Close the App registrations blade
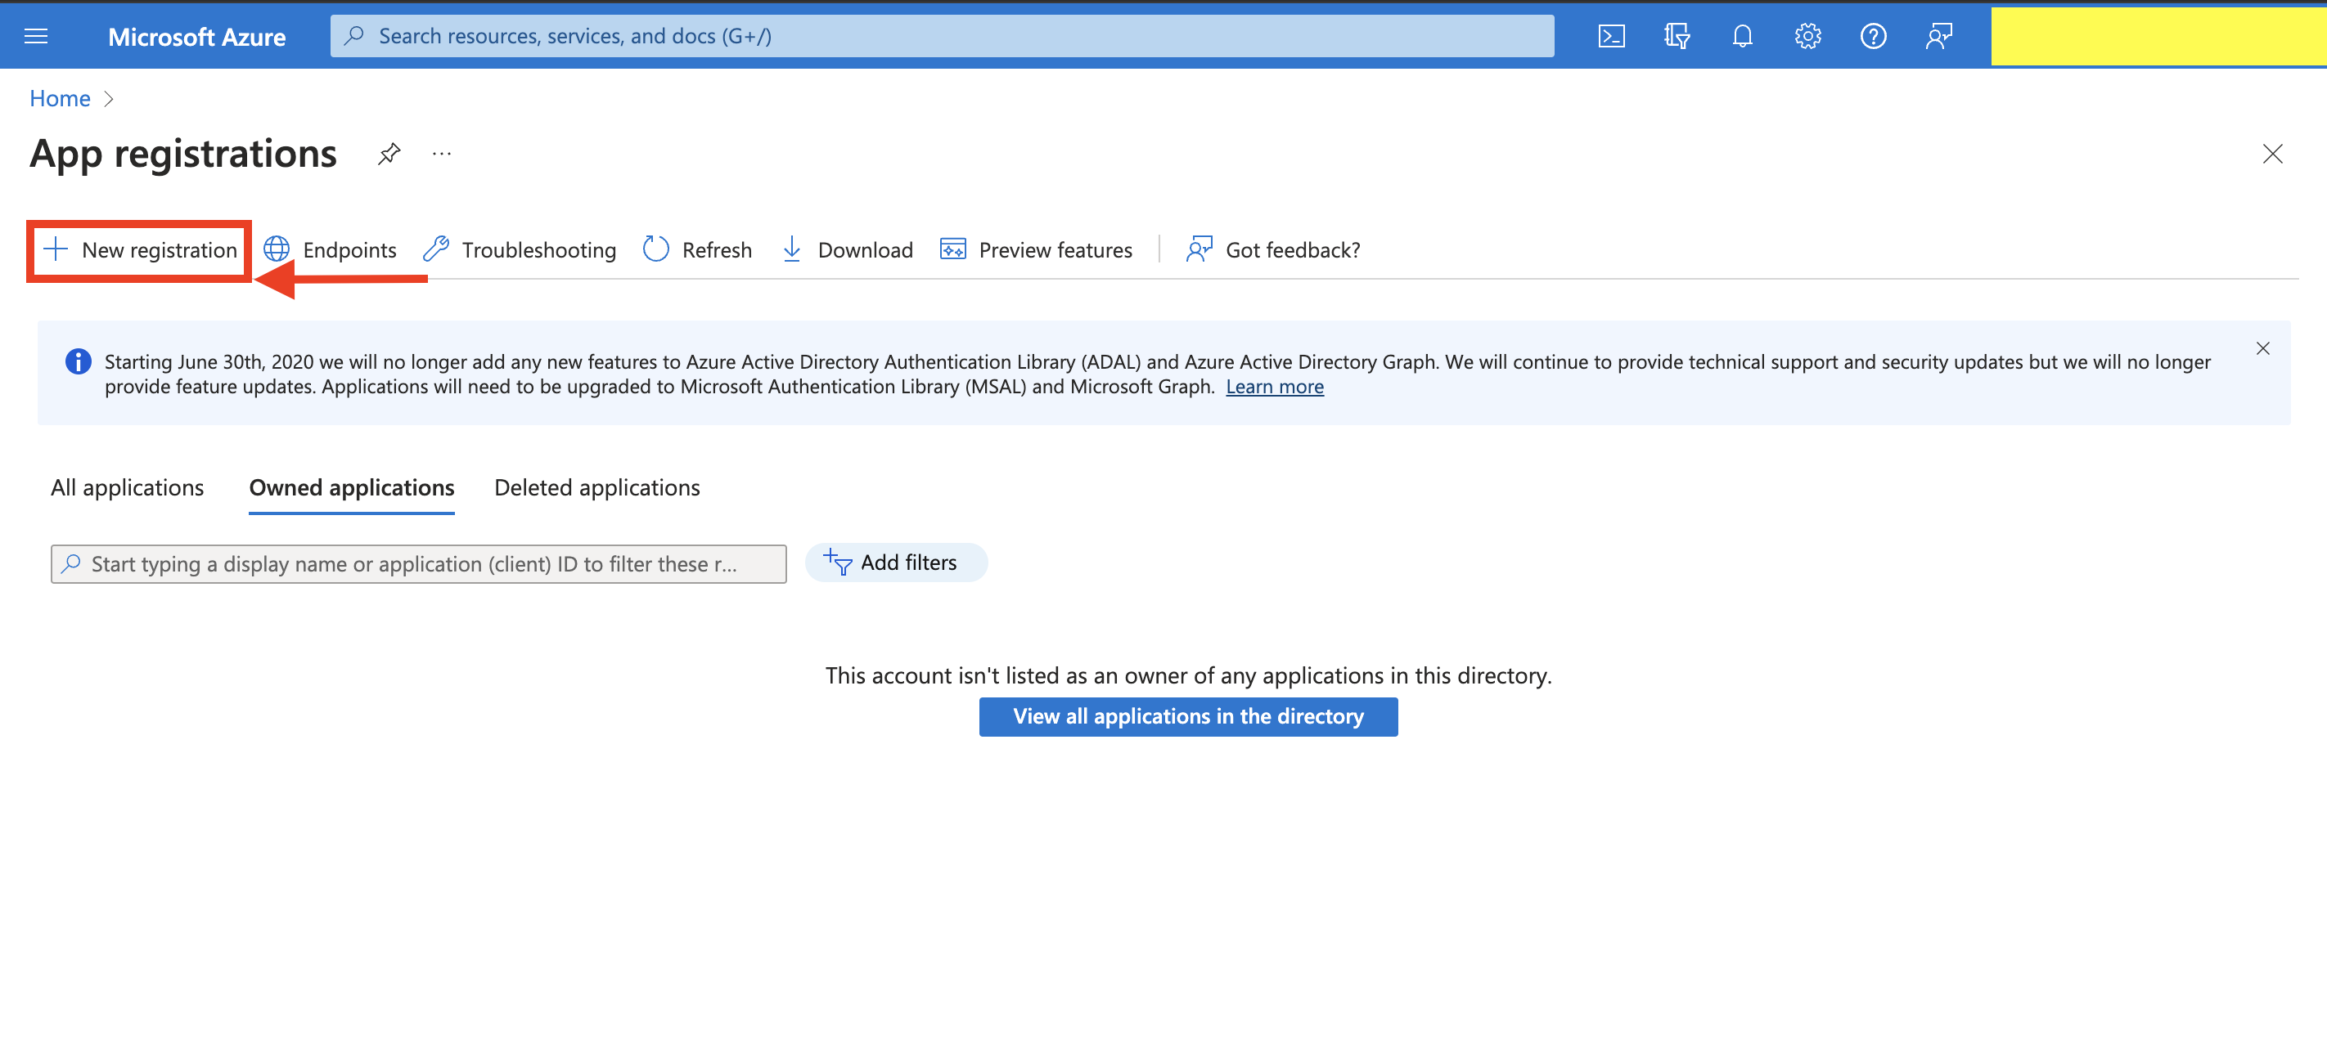Image resolution: width=2327 pixels, height=1040 pixels. click(x=2273, y=154)
